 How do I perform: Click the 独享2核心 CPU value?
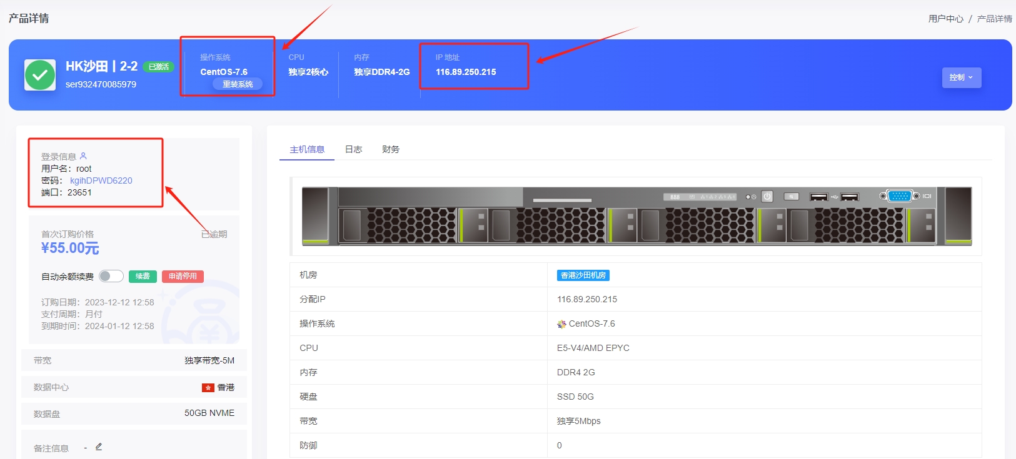point(308,72)
